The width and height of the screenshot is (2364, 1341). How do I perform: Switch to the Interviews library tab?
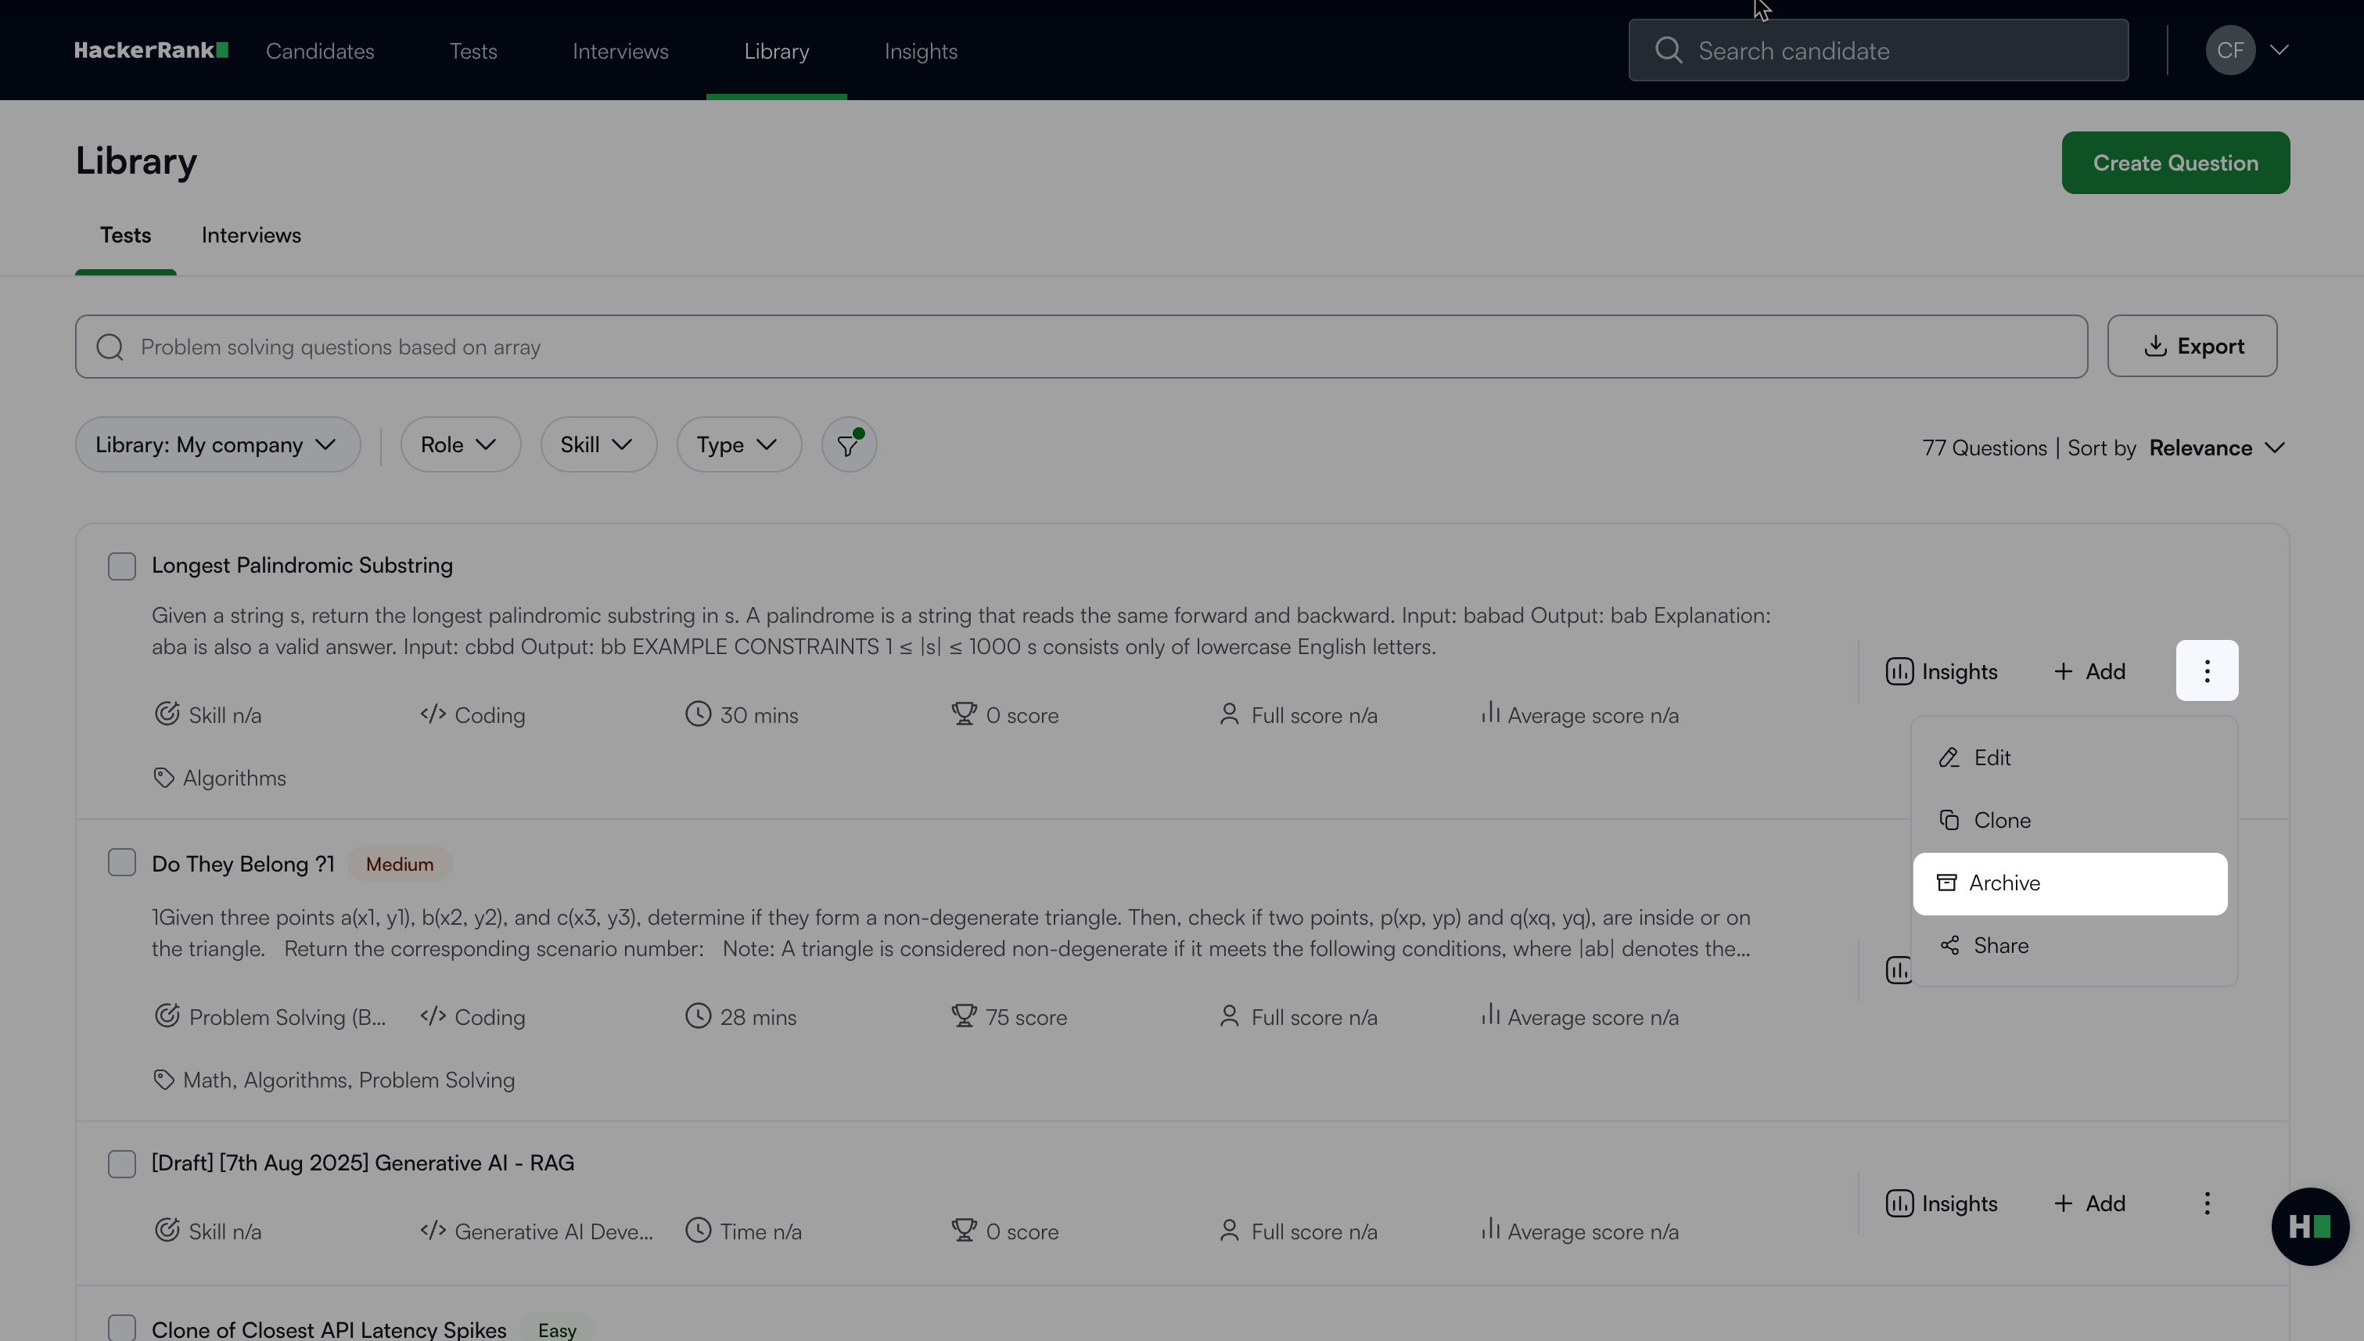pyautogui.click(x=250, y=235)
